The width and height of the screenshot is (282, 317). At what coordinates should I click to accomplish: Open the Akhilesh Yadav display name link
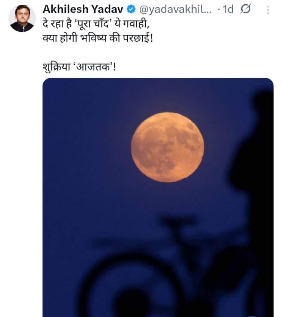83,9
